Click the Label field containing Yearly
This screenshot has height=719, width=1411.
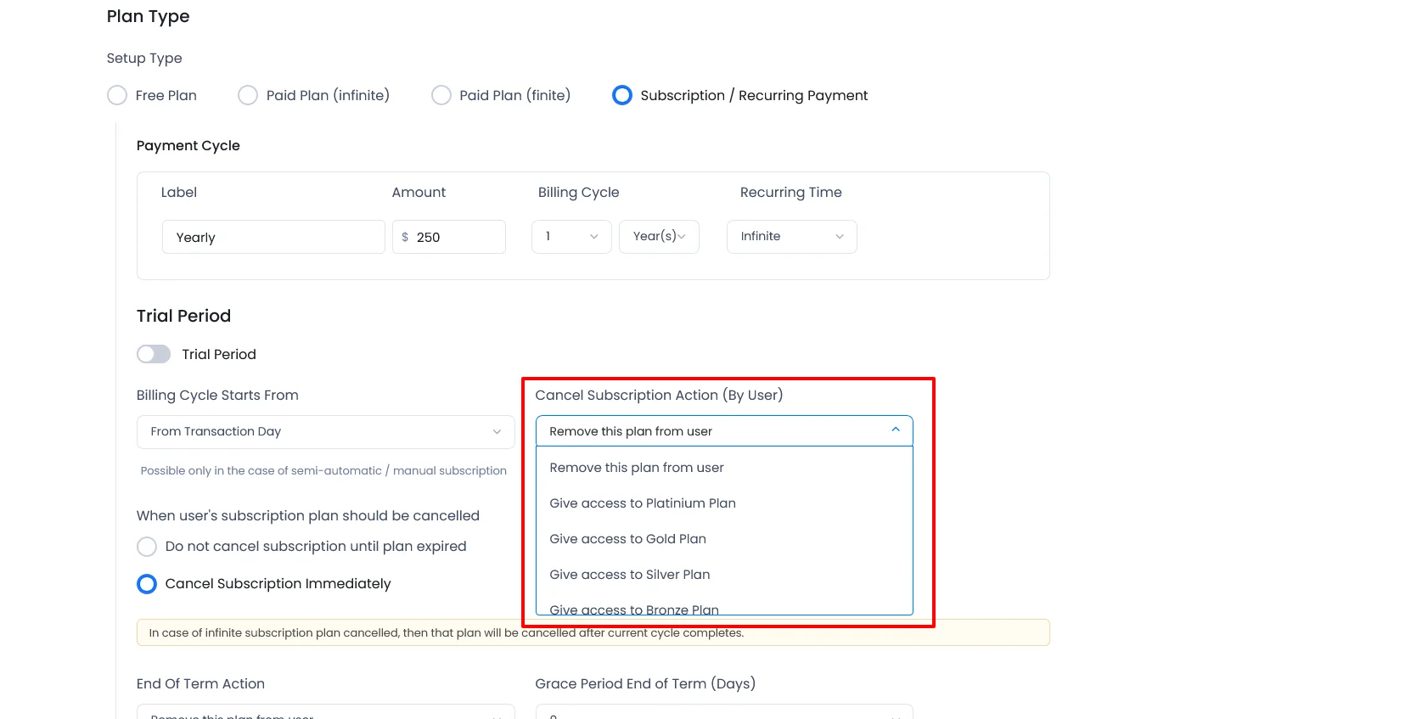click(273, 237)
